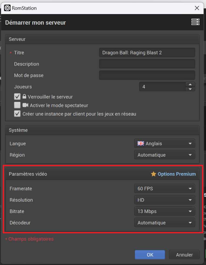
Task: Open the Options Premium link
Action: pyautogui.click(x=177, y=174)
